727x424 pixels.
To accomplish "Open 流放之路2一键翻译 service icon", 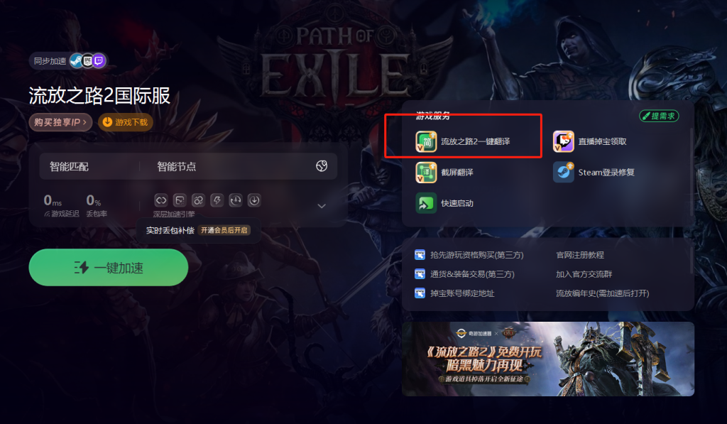I will point(426,141).
